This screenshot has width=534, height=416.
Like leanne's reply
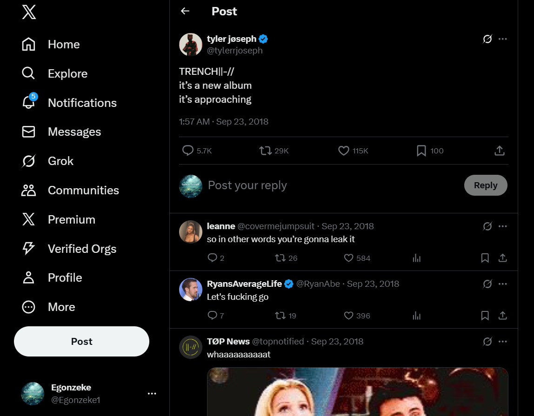[x=348, y=258]
